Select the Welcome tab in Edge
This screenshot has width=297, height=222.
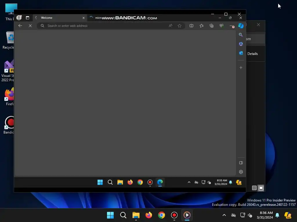click(60, 18)
